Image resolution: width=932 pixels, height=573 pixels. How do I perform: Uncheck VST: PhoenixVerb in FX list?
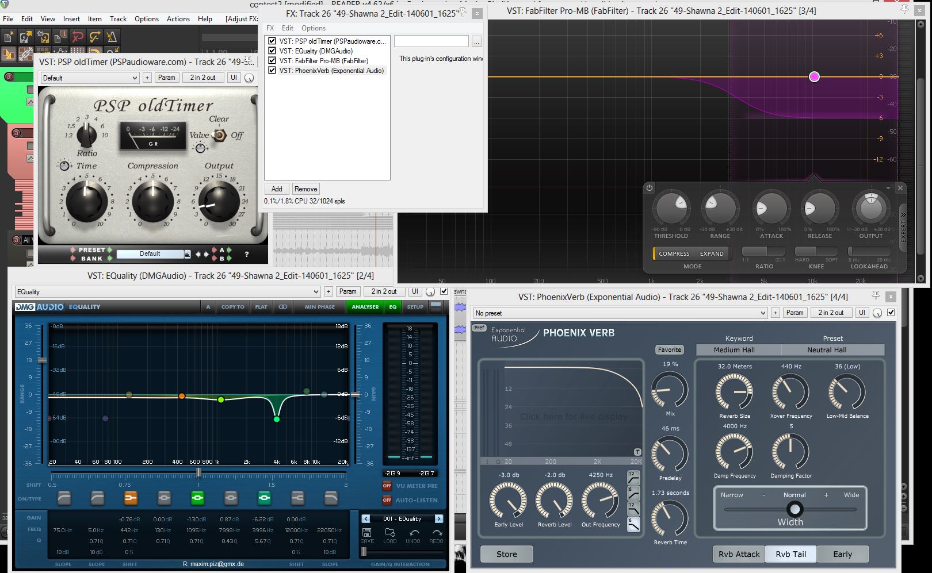(272, 70)
